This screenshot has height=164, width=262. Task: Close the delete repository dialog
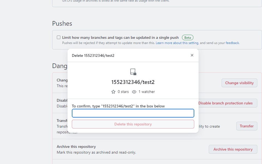(192, 55)
